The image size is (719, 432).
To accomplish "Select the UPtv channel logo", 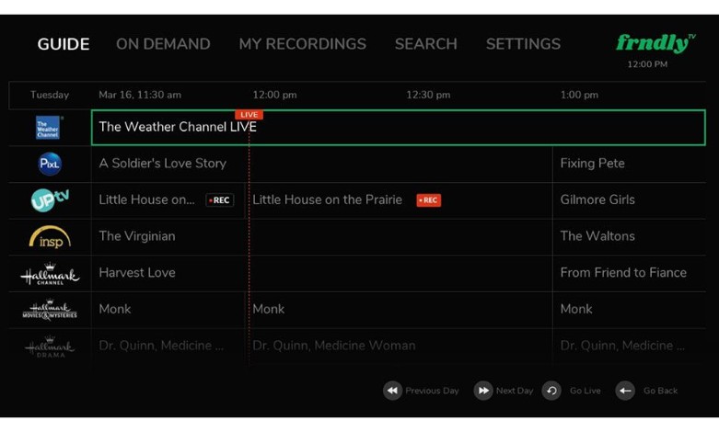I will click(x=50, y=200).
